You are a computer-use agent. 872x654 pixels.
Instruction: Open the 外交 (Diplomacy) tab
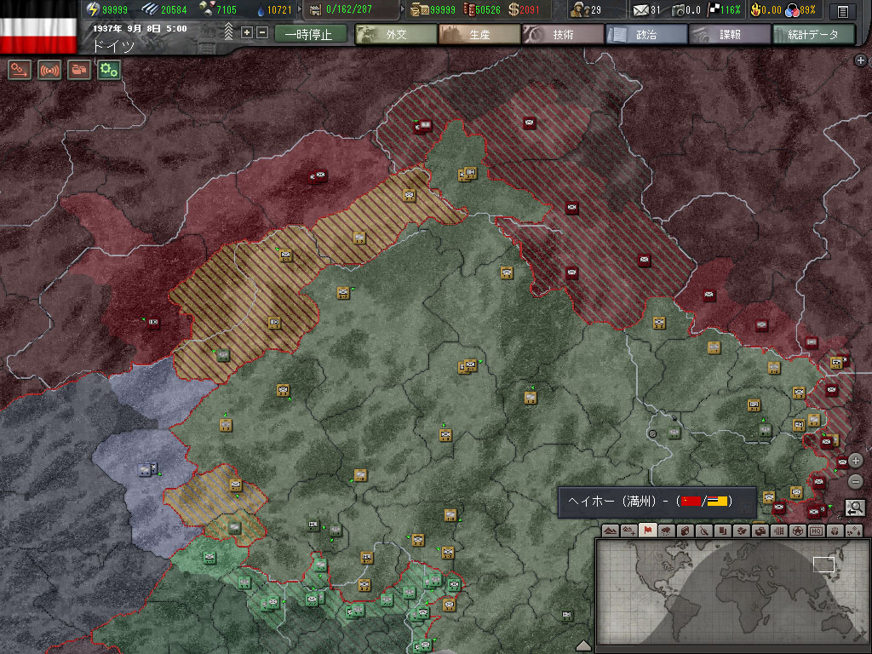(396, 34)
